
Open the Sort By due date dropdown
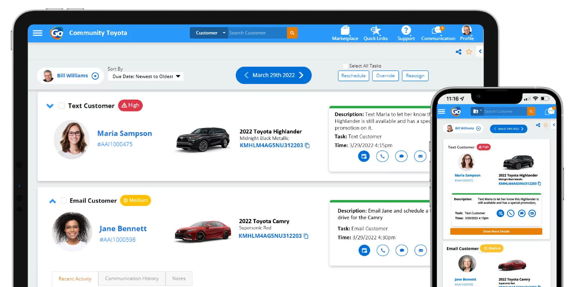(146, 76)
